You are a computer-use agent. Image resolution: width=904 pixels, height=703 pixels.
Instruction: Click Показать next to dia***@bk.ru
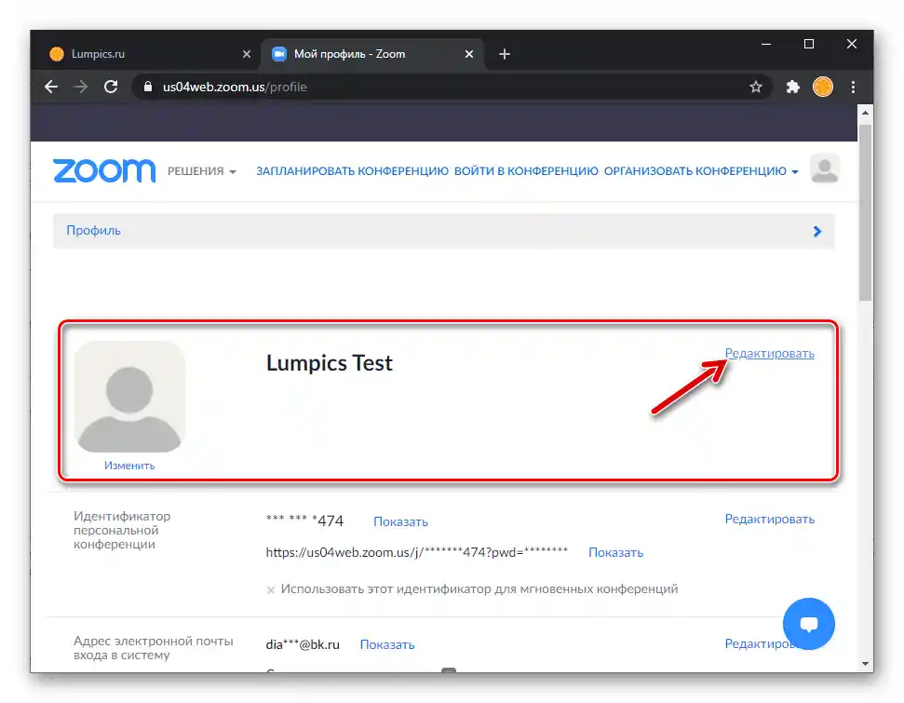pos(387,644)
